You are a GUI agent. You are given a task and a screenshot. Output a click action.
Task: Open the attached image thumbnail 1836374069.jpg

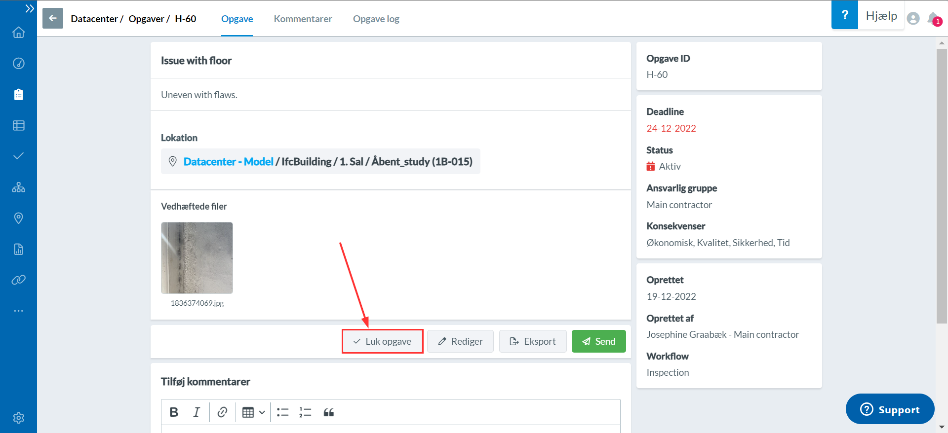pyautogui.click(x=197, y=258)
